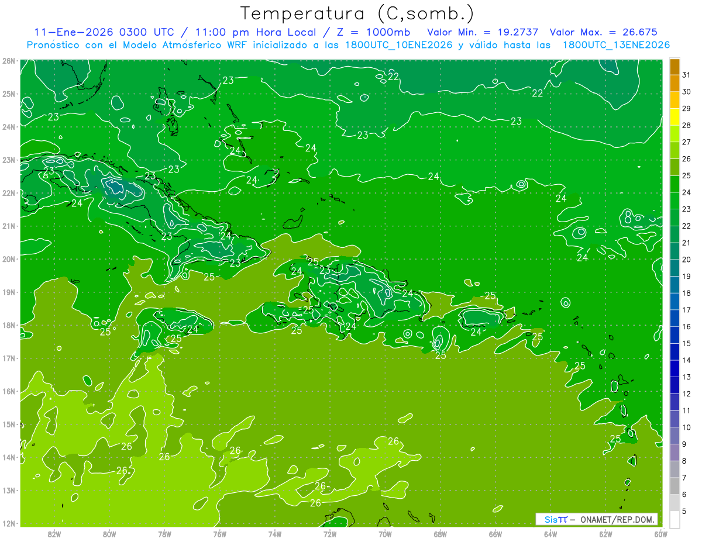
Task: Click the SisPI ONAMET/REP.DOM. logo box
Action: coord(597,519)
